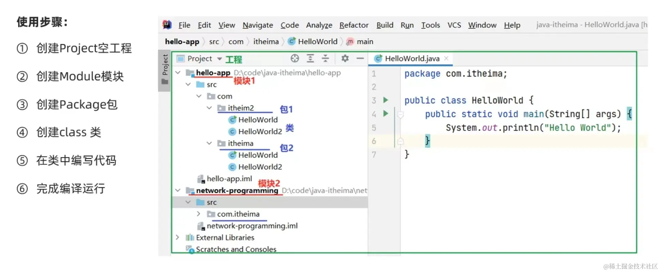Click the "package com.itheima;" code line
Image resolution: width=660 pixels, height=272 pixels.
[456, 74]
